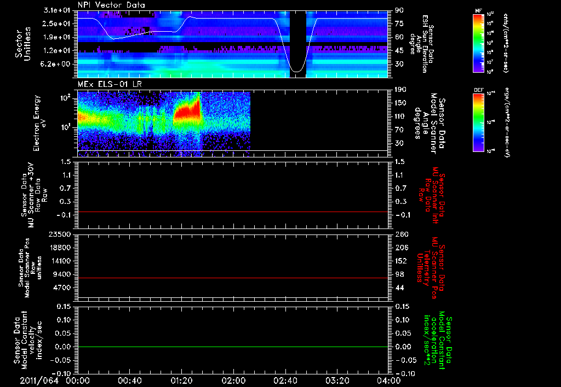
Task: Click the 'ESH Sun Elevation Angle' label
Action: coord(421,44)
